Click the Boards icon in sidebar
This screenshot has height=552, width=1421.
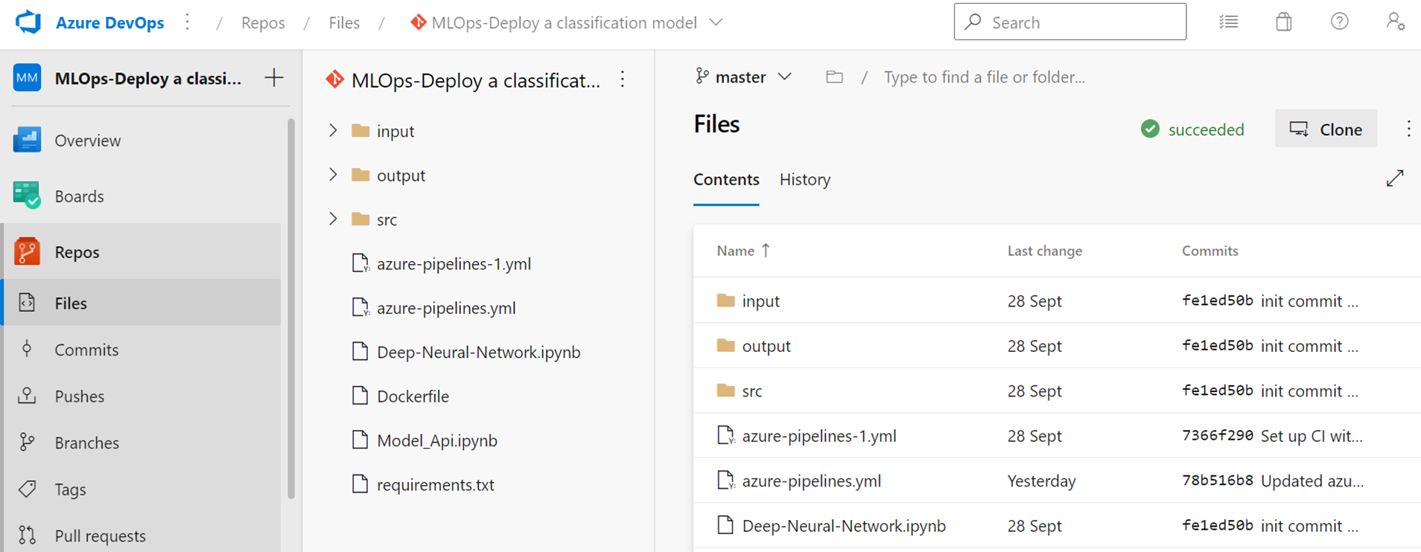coord(27,196)
